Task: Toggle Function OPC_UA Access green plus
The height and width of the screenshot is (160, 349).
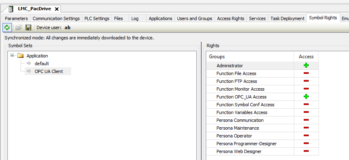Action: [306, 96]
